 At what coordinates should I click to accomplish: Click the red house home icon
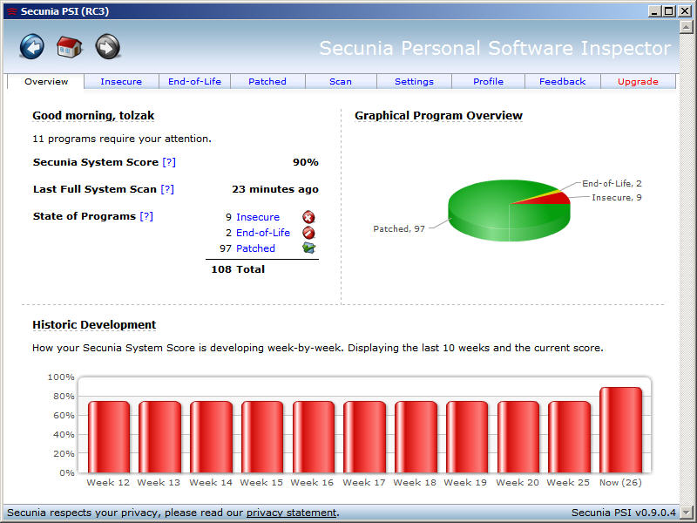coord(69,46)
